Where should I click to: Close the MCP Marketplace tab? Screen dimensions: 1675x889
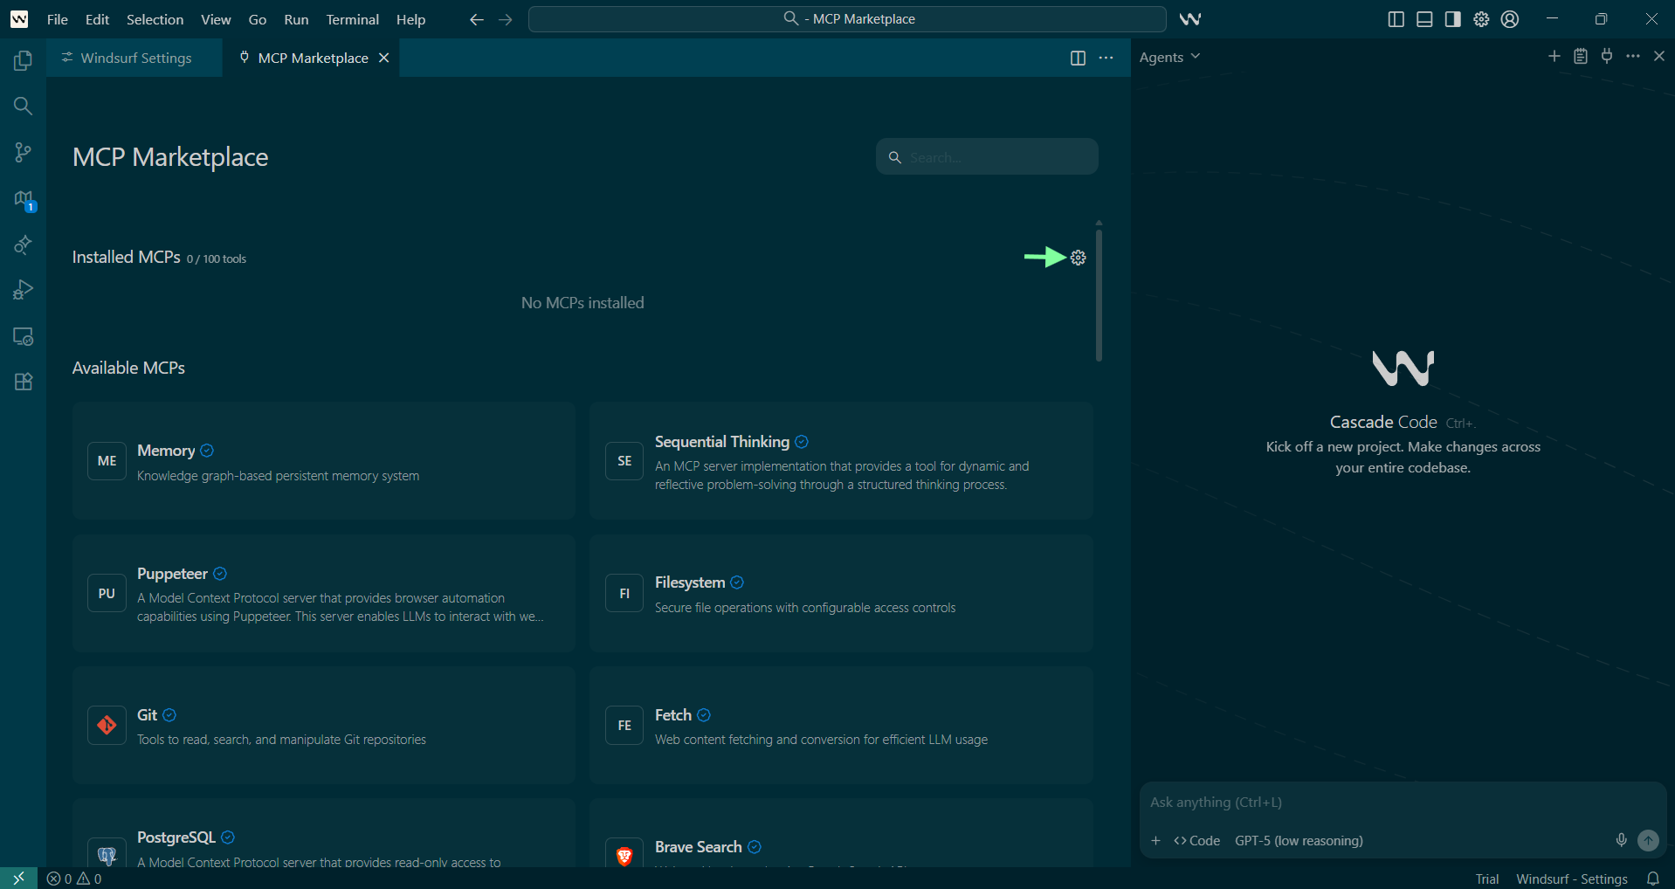(384, 58)
